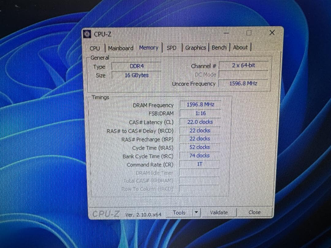The width and height of the screenshot is (331, 248).
Task: Switch to the CPU tab
Action: [x=95, y=48]
